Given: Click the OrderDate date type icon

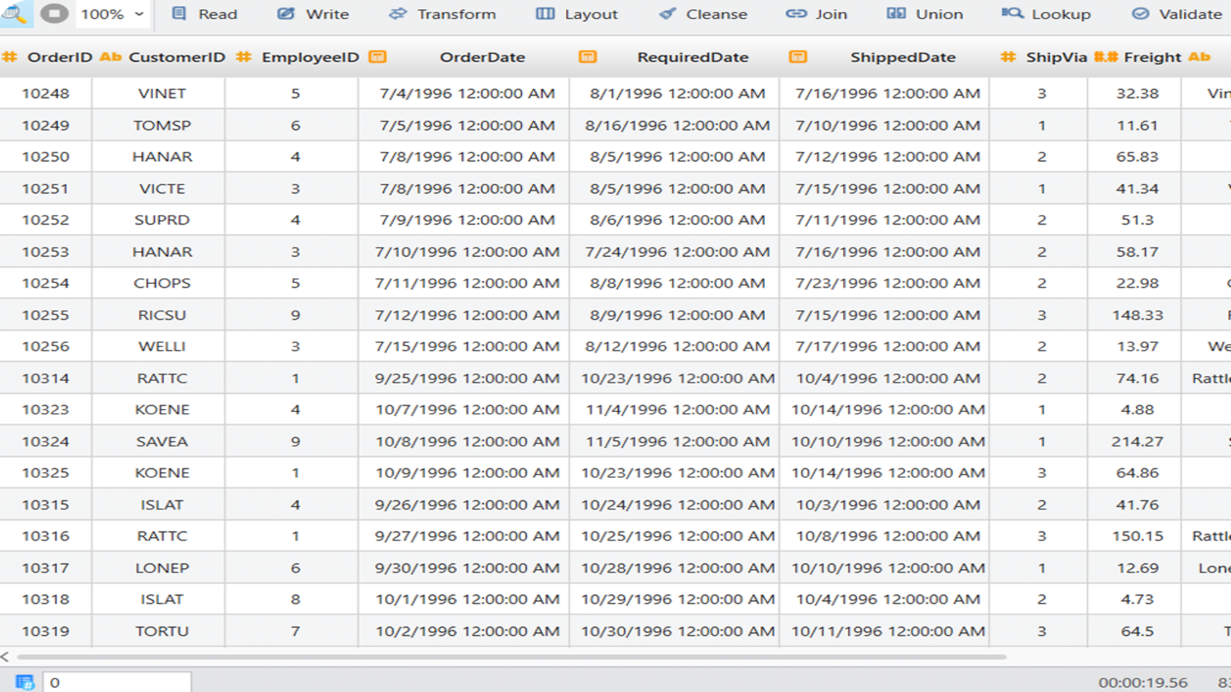Looking at the screenshot, I should point(378,57).
